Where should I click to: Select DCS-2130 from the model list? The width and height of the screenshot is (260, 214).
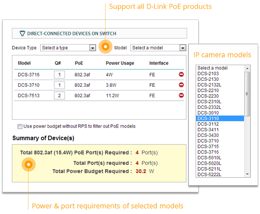tap(220, 79)
